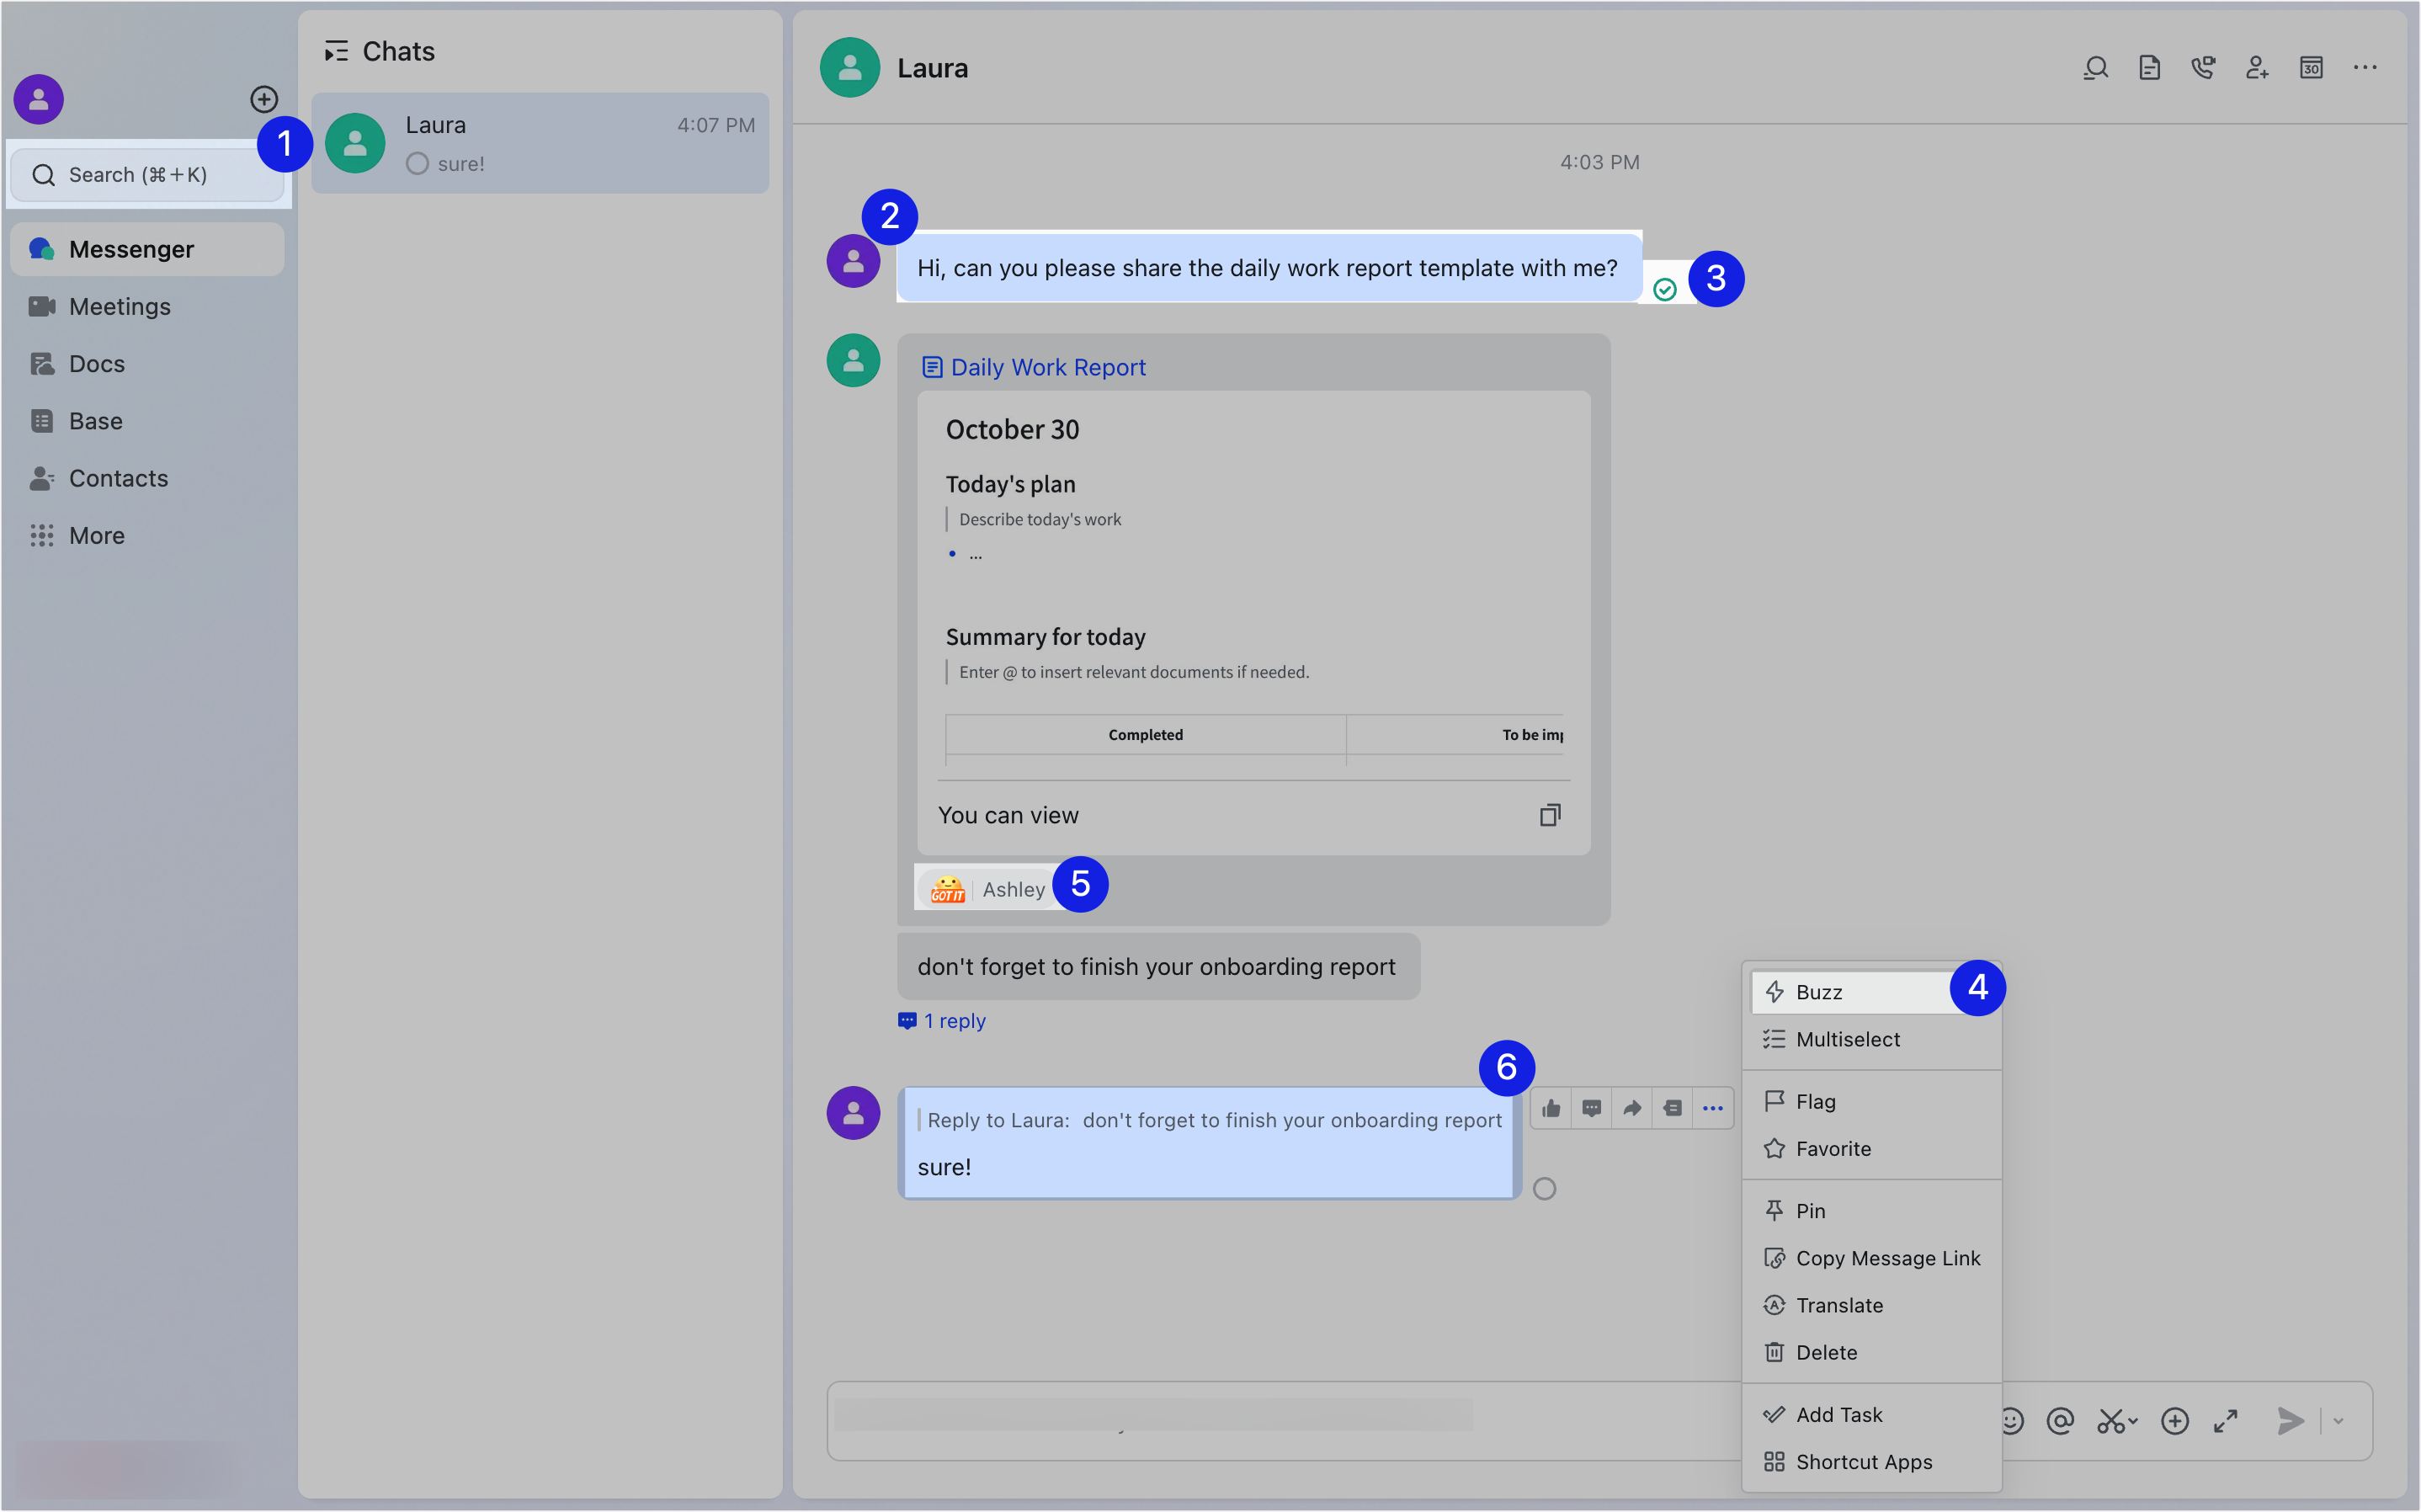Click the unread circle beside sure! in chat list
This screenshot has width=2421, height=1512.
(x=418, y=163)
